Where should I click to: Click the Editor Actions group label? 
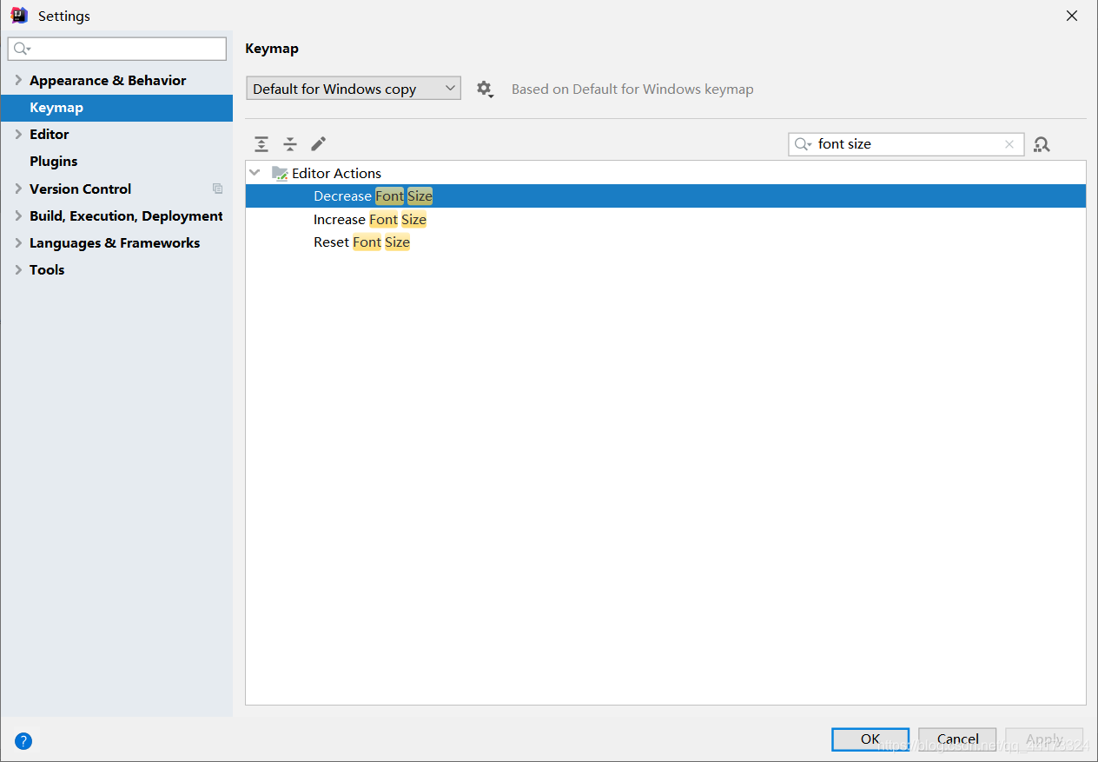(336, 173)
